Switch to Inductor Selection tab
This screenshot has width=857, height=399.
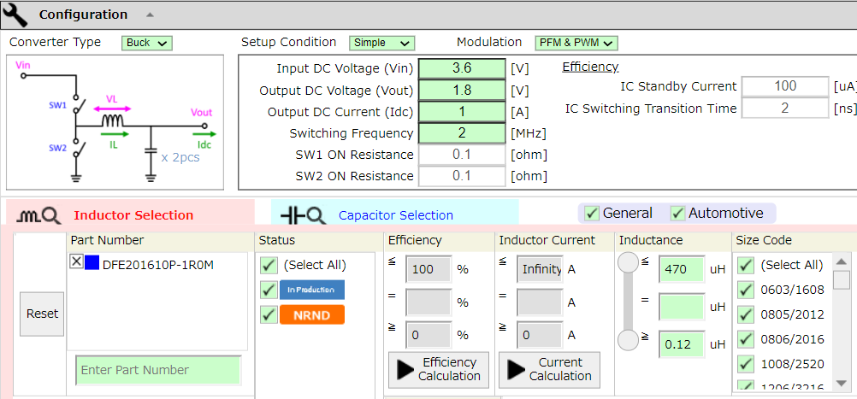(x=133, y=215)
